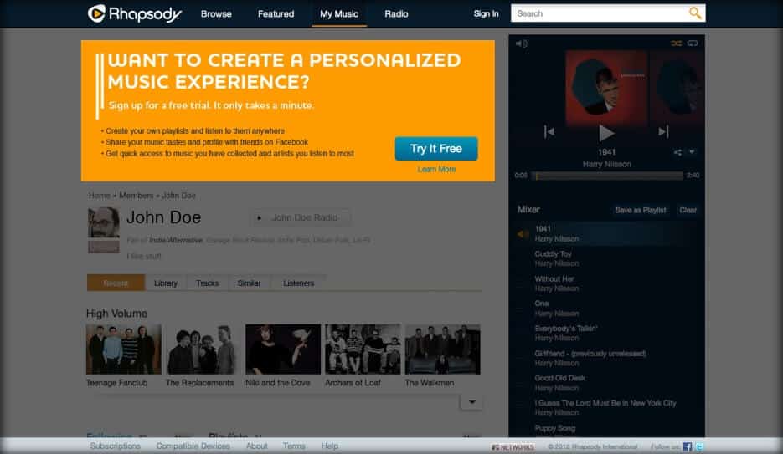This screenshot has width=783, height=454.
Task: Open Archers of Loaf thumbnail
Action: pos(363,349)
